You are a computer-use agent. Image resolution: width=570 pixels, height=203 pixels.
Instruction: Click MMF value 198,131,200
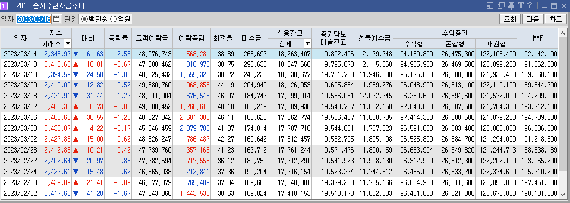click(x=539, y=193)
